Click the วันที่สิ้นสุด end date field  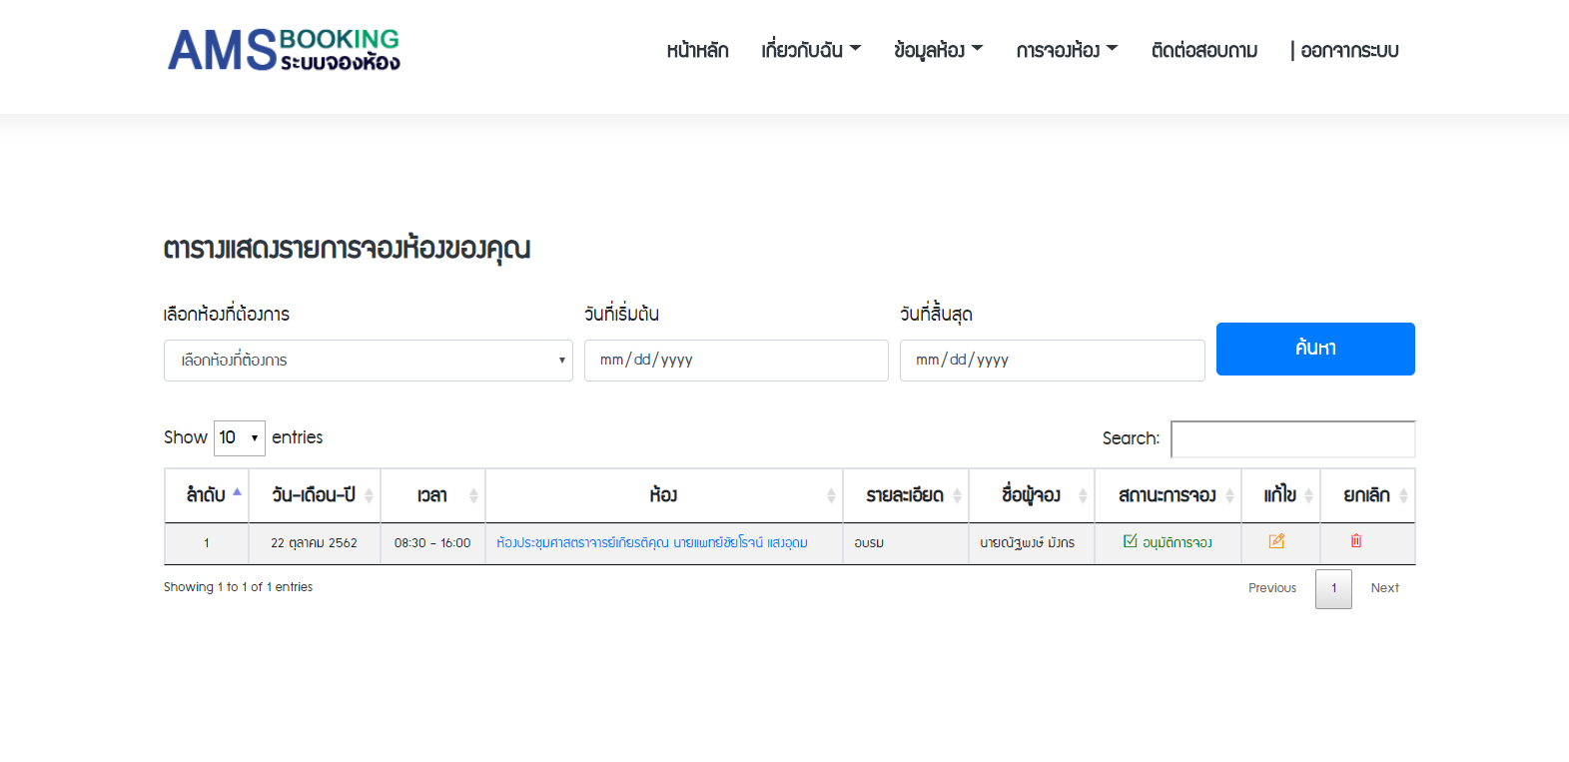click(1053, 361)
